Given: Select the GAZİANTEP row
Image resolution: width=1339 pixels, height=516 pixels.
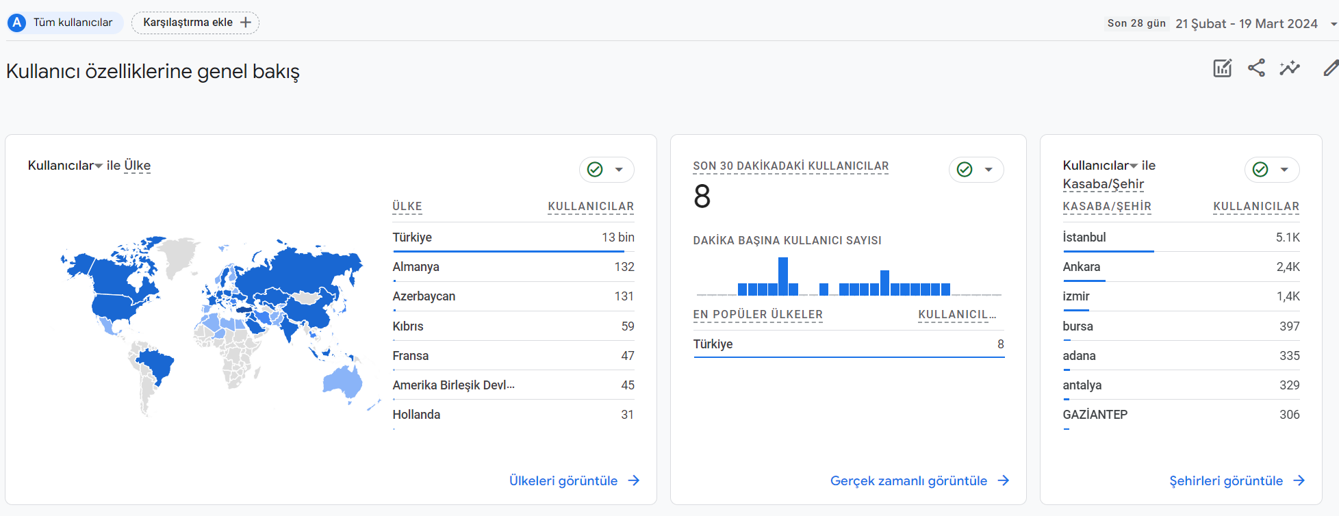Looking at the screenshot, I should [x=1181, y=415].
